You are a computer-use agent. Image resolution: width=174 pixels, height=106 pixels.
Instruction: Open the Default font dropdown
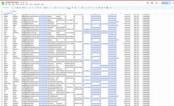tap(47, 8)
